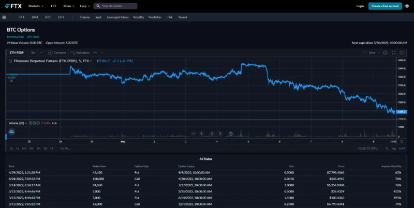The height and width of the screenshot is (208, 414).
Task: Pan chart right with the arrow button
Action: coord(220,133)
